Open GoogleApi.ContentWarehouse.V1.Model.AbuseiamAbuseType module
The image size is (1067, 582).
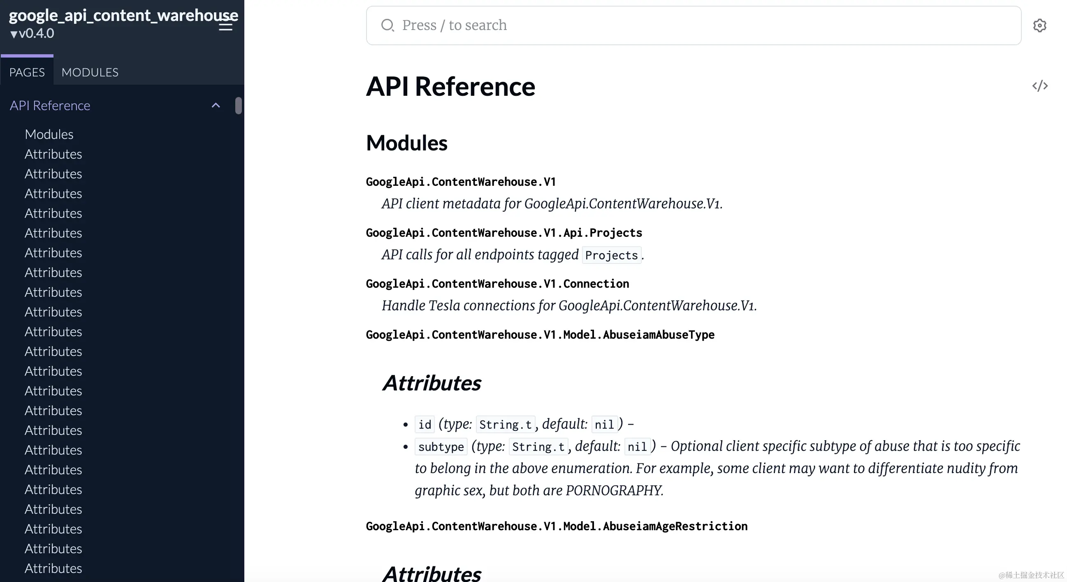click(540, 335)
